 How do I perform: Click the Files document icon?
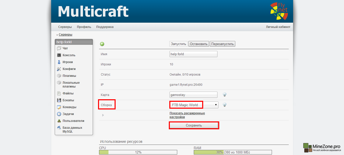[x=59, y=93]
